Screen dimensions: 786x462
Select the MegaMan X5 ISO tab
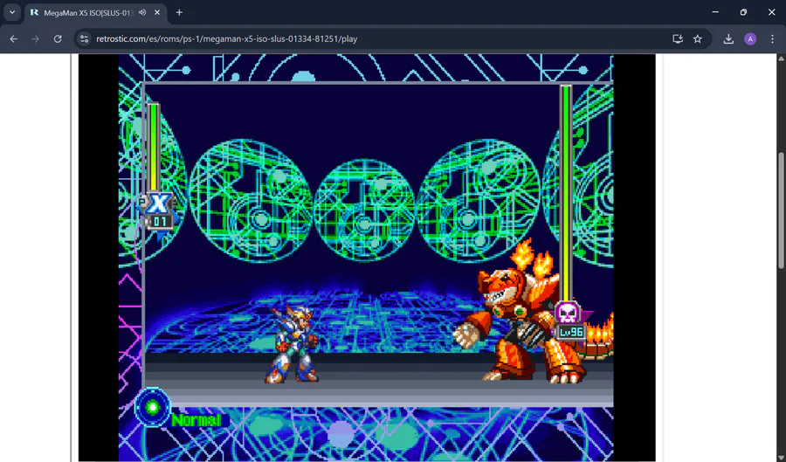click(x=95, y=13)
